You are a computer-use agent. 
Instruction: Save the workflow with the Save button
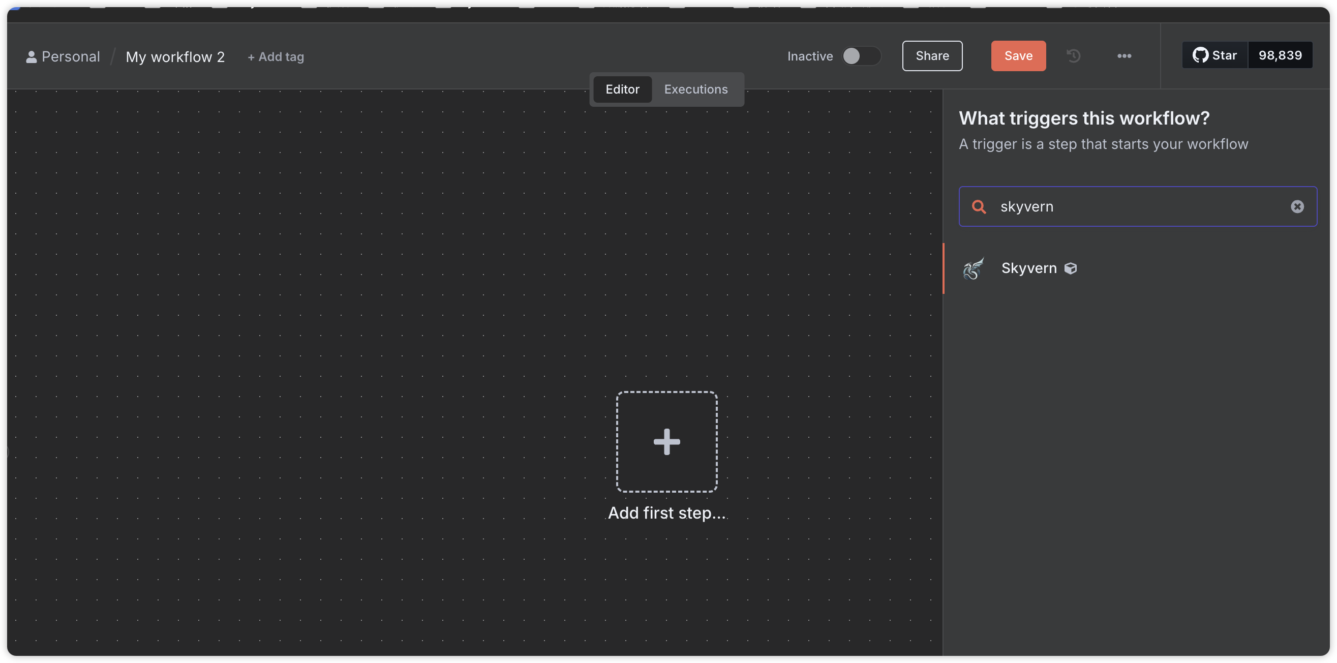1018,55
